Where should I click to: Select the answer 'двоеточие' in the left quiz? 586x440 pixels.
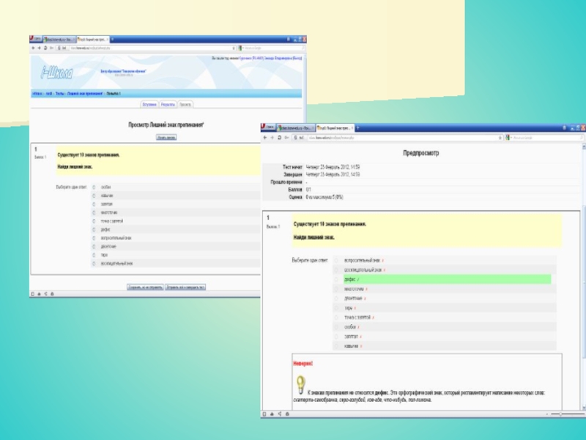click(x=94, y=246)
